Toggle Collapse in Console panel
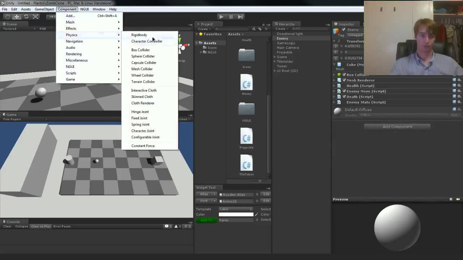463x260 pixels. [x=22, y=226]
